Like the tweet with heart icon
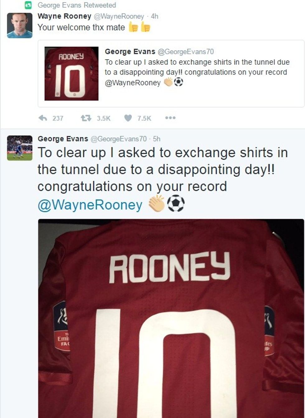This screenshot has height=418, width=305. tap(128, 118)
